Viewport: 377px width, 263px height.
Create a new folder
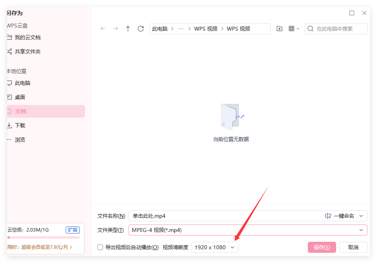click(279, 28)
